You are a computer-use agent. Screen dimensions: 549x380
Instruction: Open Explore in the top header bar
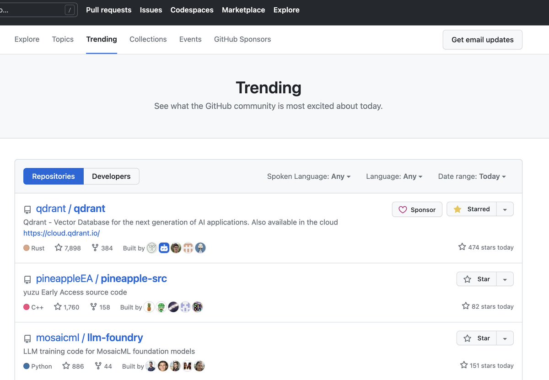coord(286,10)
